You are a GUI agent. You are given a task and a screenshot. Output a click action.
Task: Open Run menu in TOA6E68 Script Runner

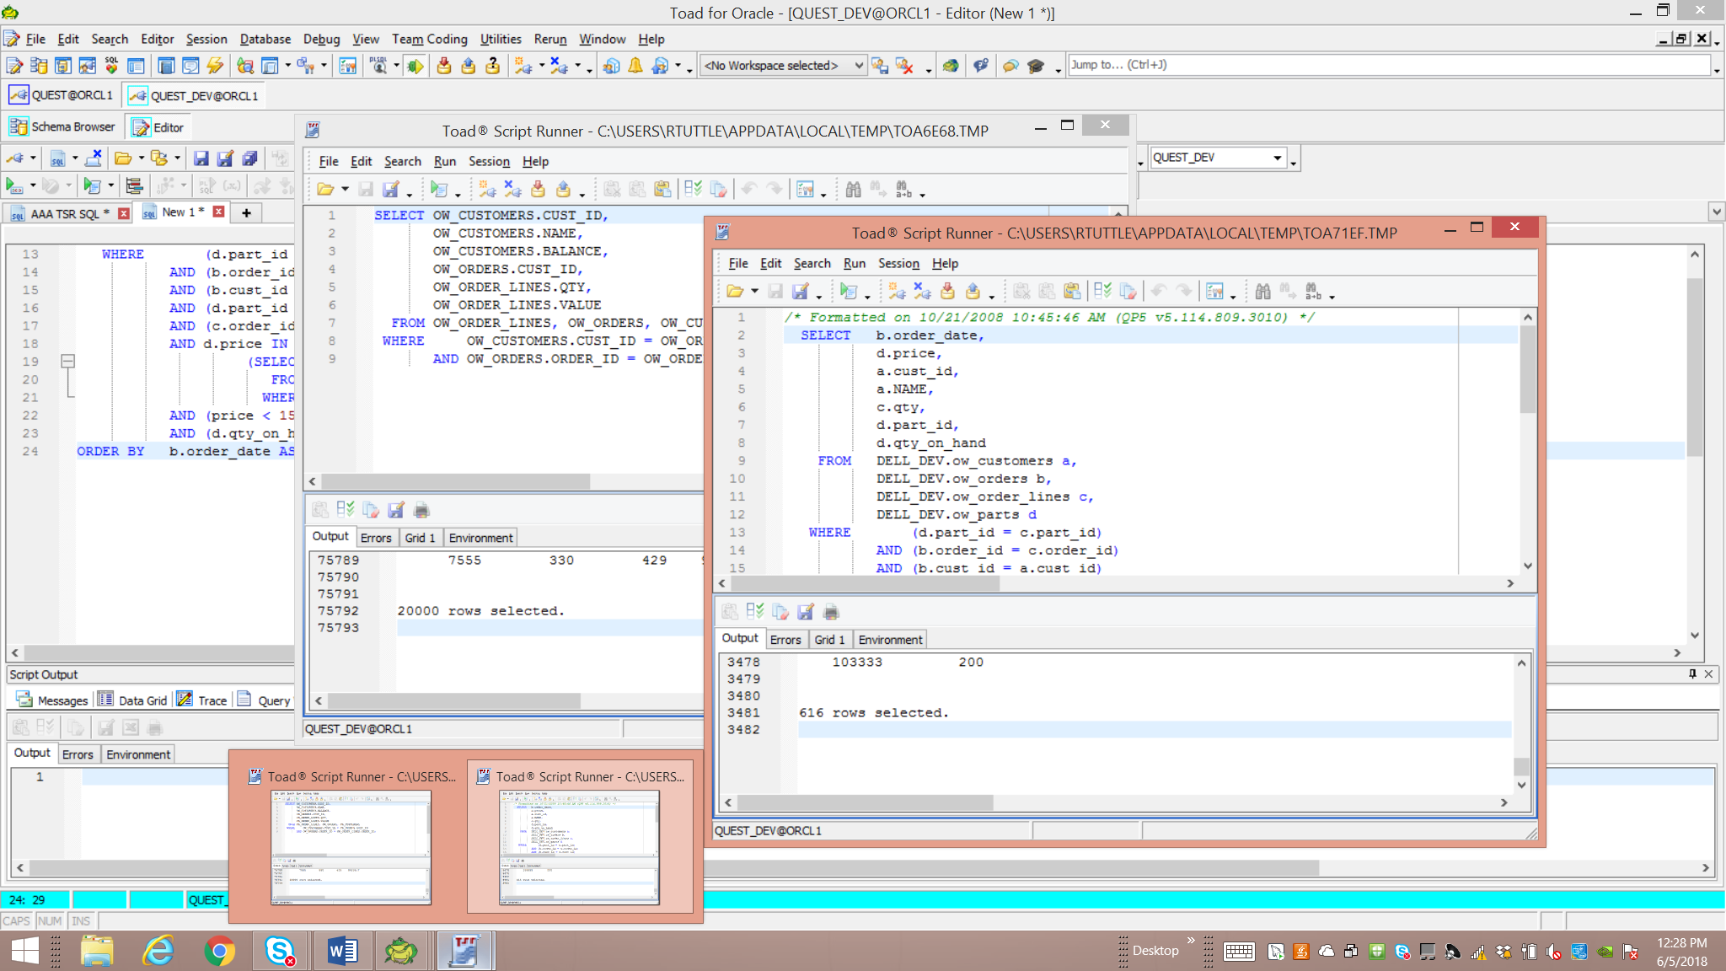point(445,162)
